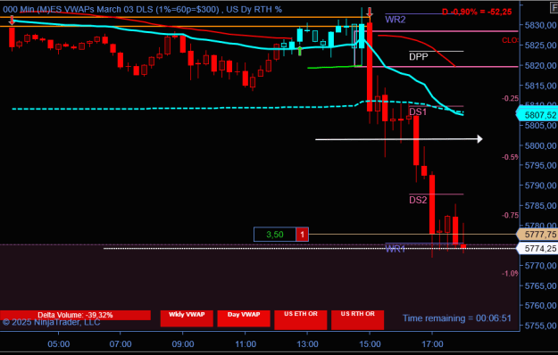
Task: Click the F button in top-right corner
Action: (554, 8)
